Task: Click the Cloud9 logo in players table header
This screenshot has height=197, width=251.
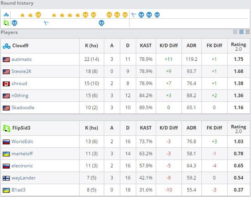Action: point(6,46)
